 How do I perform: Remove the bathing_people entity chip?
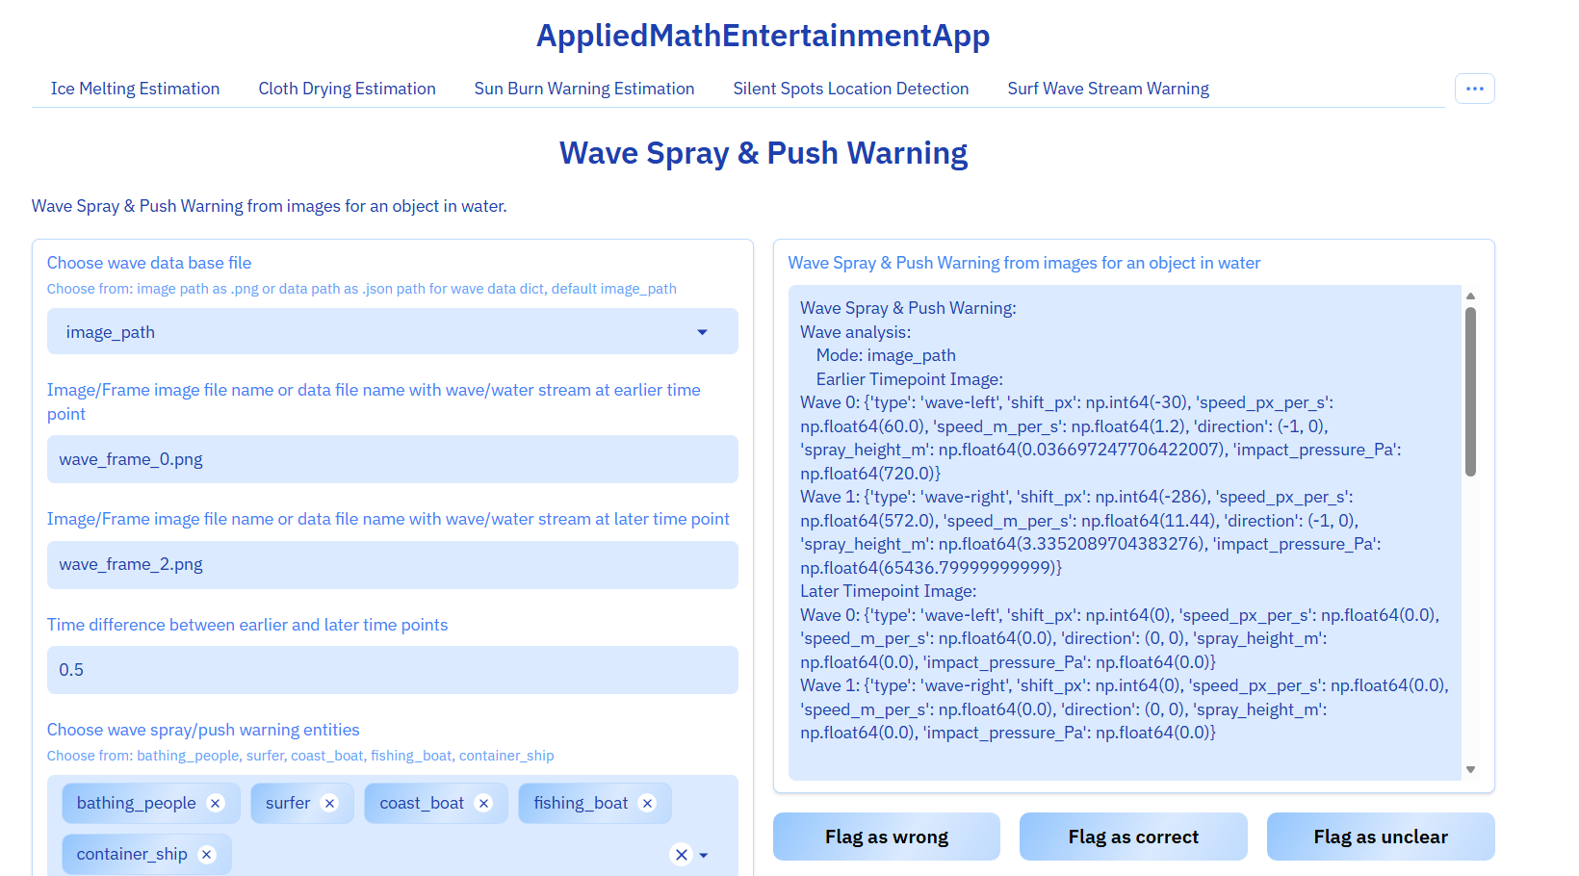tap(216, 802)
